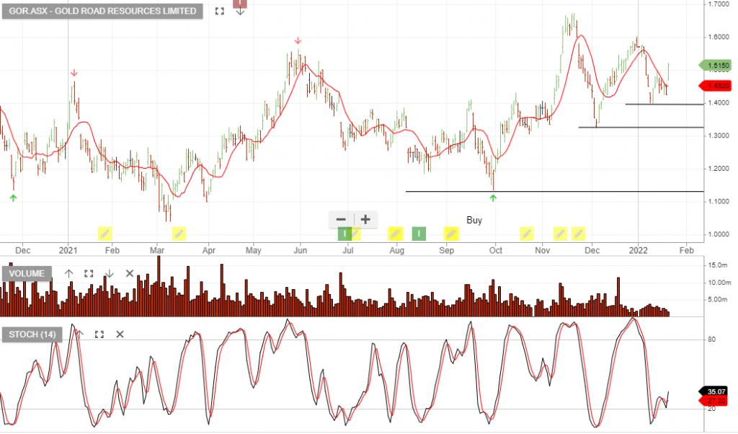Close the VOLUME panel

click(x=130, y=273)
